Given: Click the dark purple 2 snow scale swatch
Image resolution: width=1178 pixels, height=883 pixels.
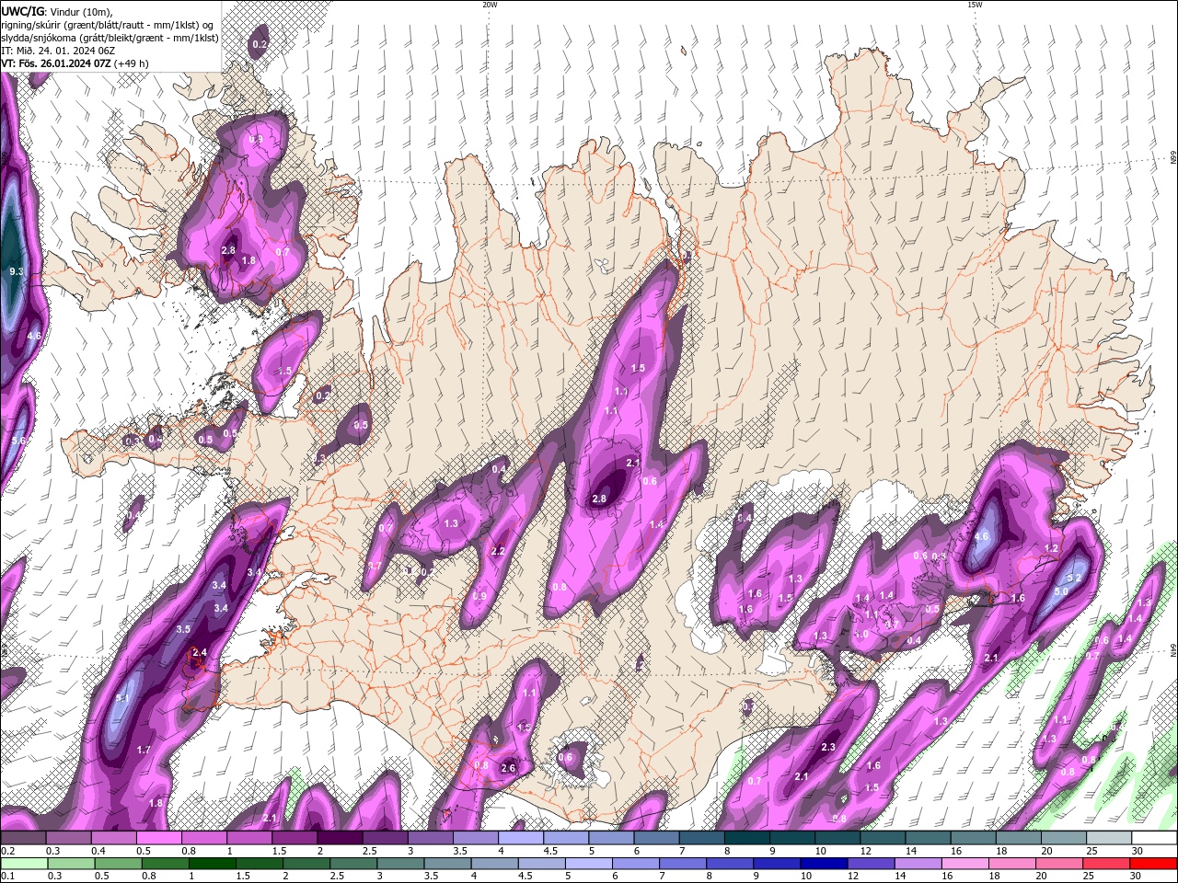Looking at the screenshot, I should [340, 838].
